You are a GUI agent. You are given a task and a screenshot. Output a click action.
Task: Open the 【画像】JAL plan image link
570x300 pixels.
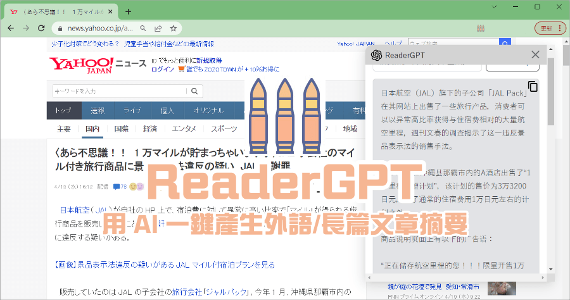pos(164,265)
